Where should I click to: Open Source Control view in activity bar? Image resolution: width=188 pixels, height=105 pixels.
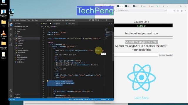click(11, 34)
